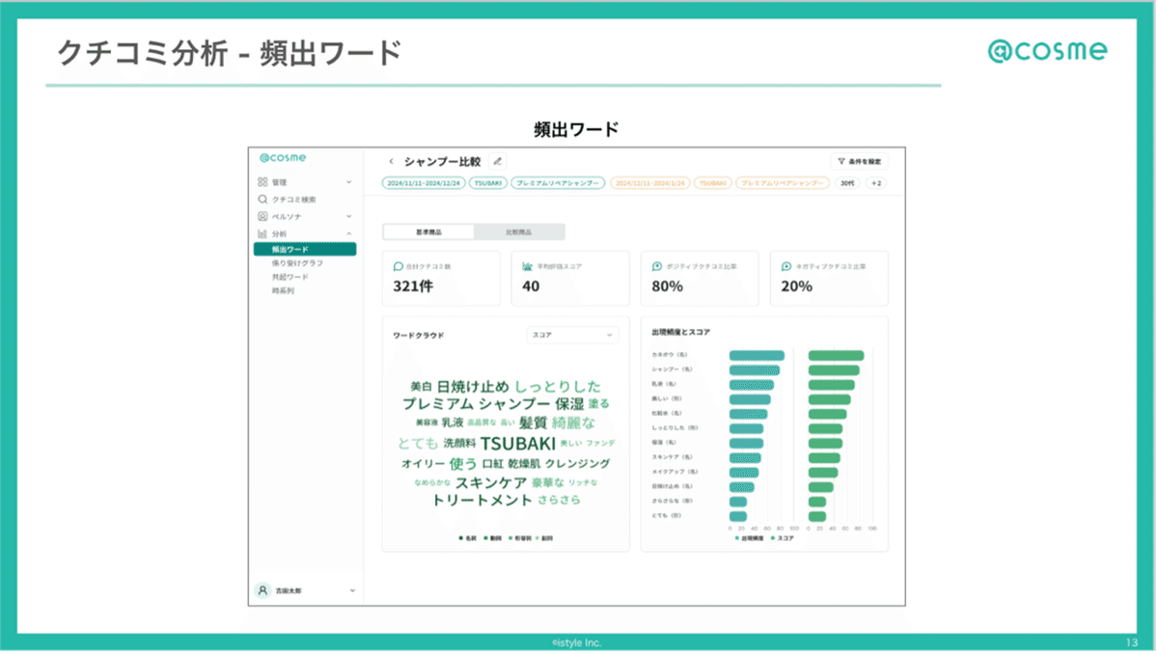
Task: Click しっとりした in the word cloud
Action: (558, 387)
